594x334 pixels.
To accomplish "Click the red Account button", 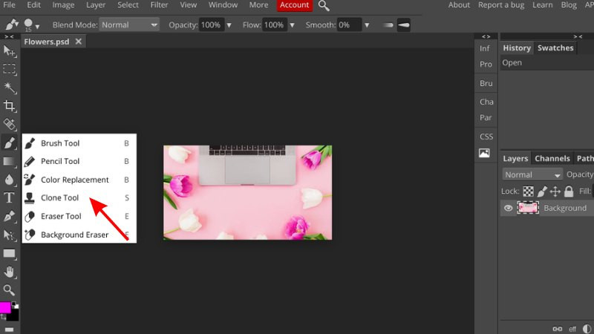I will [x=294, y=5].
